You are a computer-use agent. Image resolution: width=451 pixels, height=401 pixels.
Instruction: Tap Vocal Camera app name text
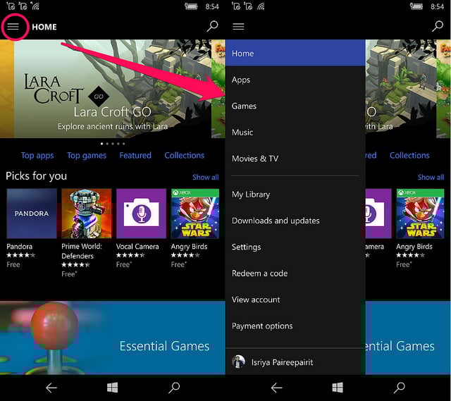pos(137,247)
